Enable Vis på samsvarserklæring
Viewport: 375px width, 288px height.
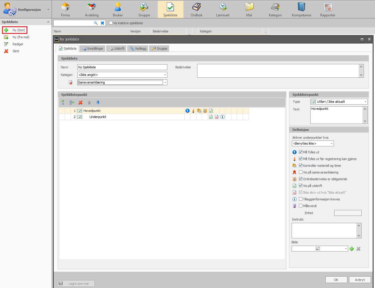coord(301,172)
